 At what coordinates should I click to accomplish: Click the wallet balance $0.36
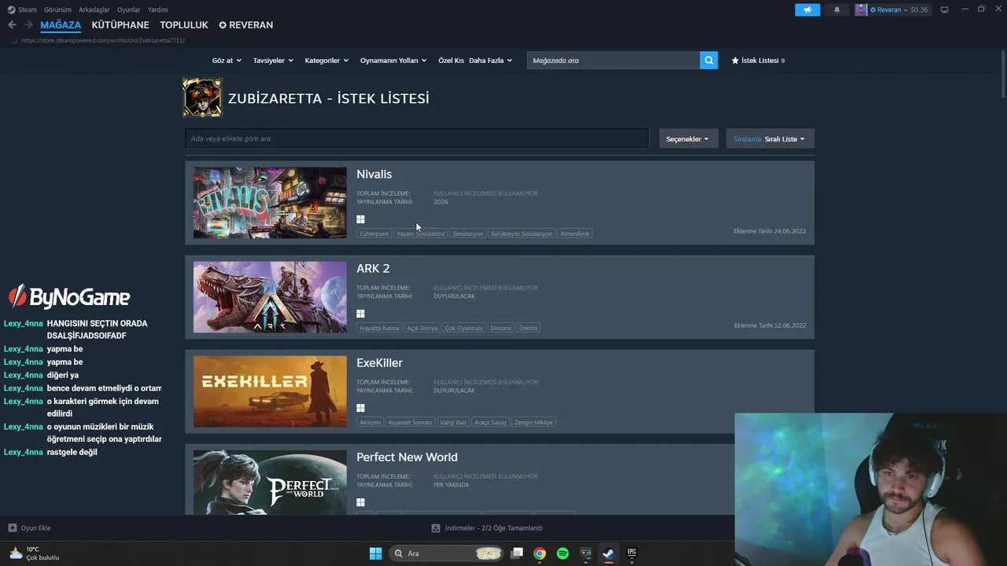919,10
